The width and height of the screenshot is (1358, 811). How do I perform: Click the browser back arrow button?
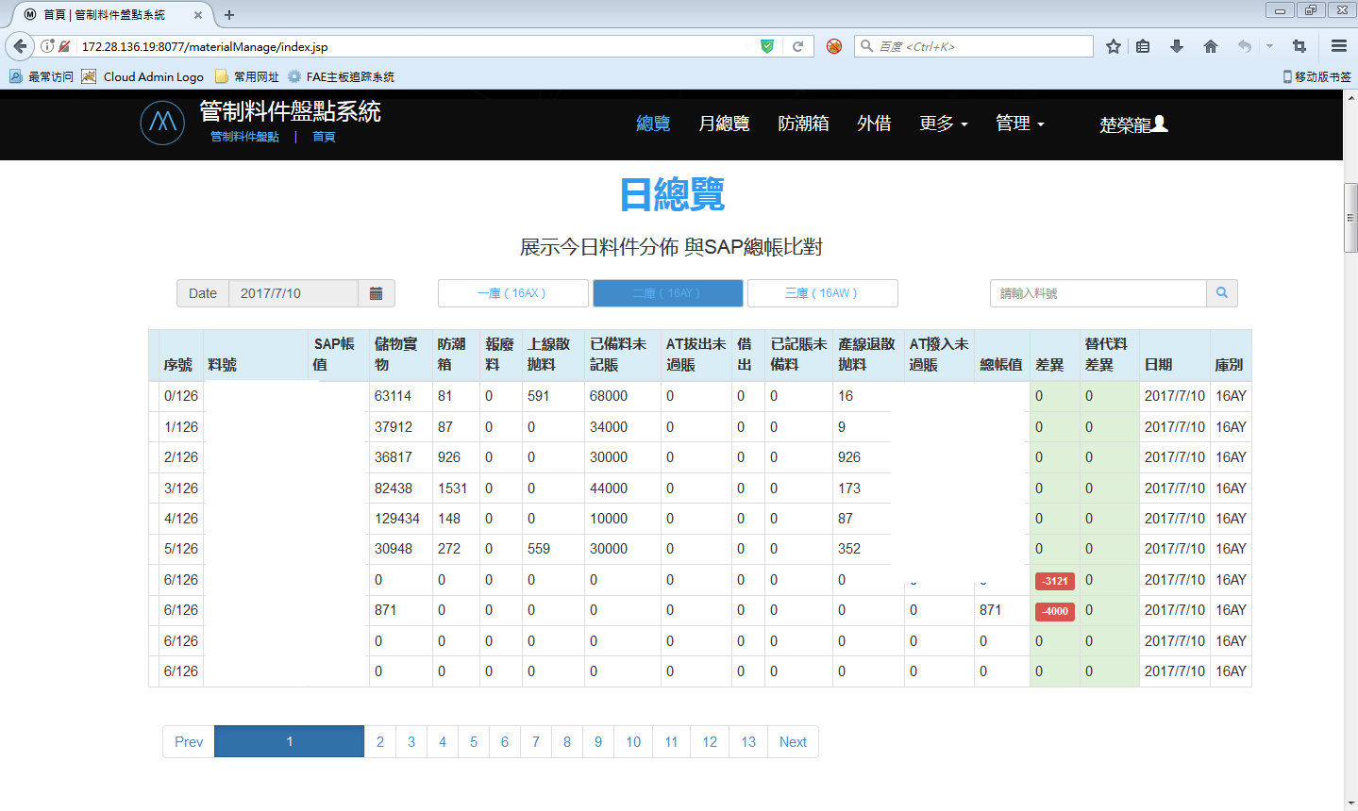coord(20,46)
